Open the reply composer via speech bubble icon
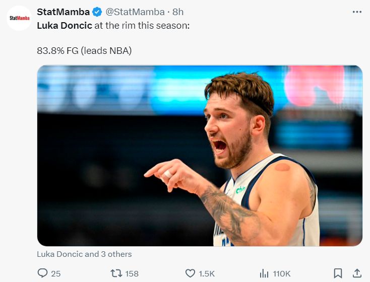The height and width of the screenshot is (282, 370). 43,273
